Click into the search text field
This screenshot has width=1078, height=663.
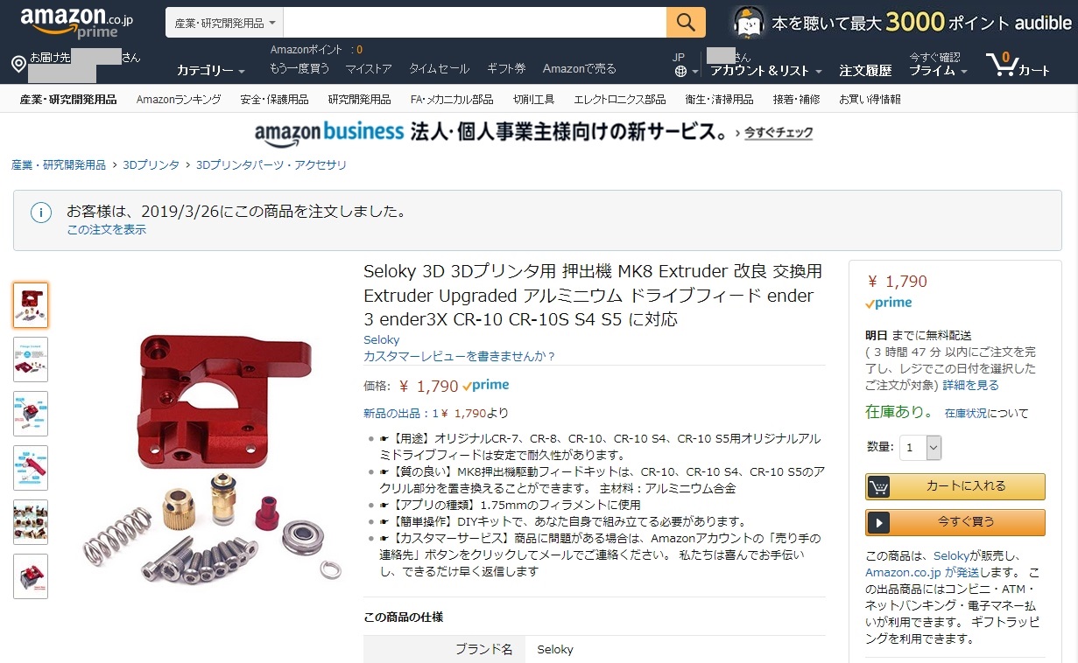tap(475, 23)
